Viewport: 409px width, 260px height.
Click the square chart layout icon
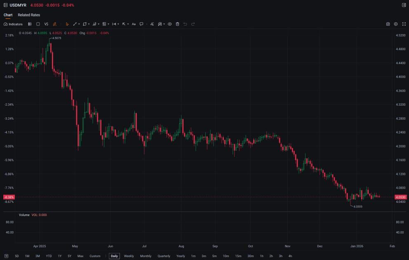click(38, 24)
